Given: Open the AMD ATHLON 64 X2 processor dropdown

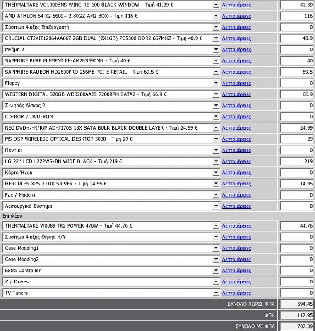Looking at the screenshot, I should click(x=111, y=16).
